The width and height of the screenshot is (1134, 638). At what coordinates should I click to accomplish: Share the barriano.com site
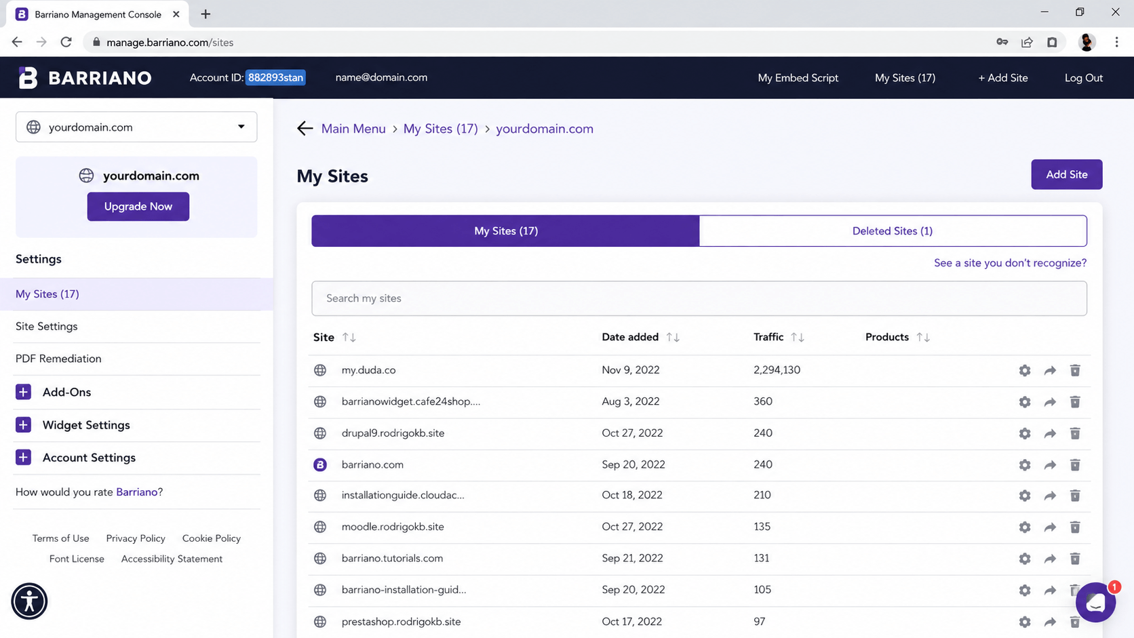(x=1050, y=465)
